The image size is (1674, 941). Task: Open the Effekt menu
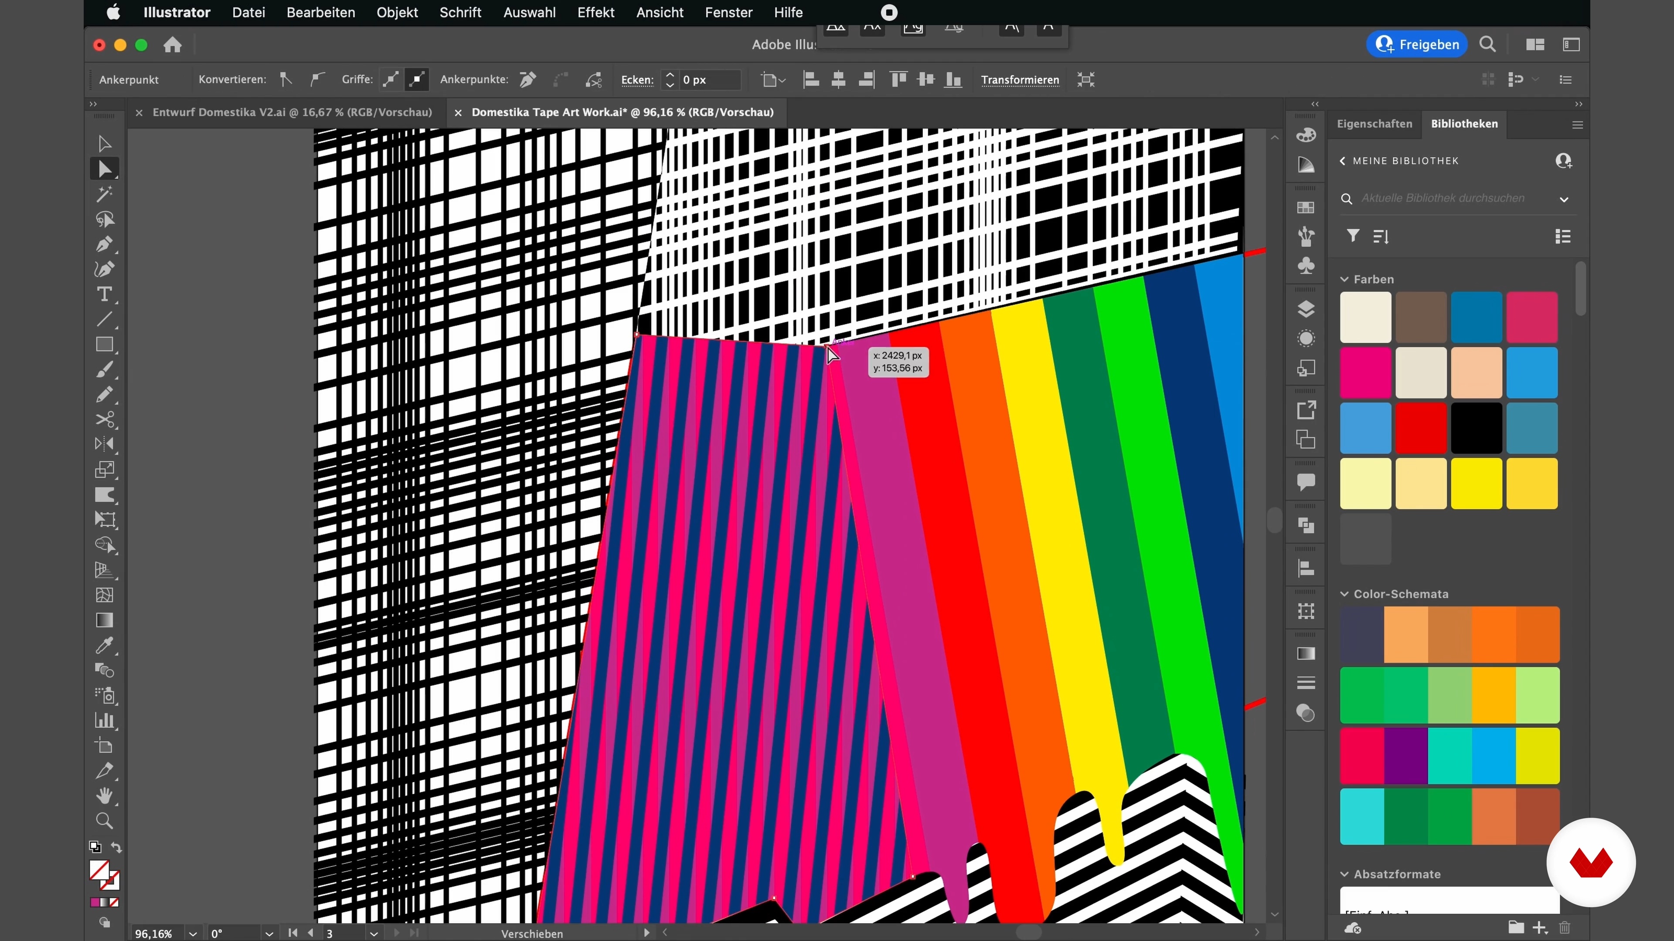[x=596, y=12]
